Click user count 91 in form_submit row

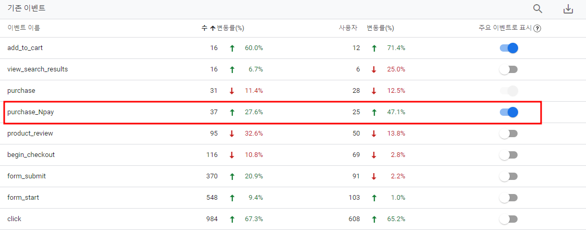tap(357, 176)
